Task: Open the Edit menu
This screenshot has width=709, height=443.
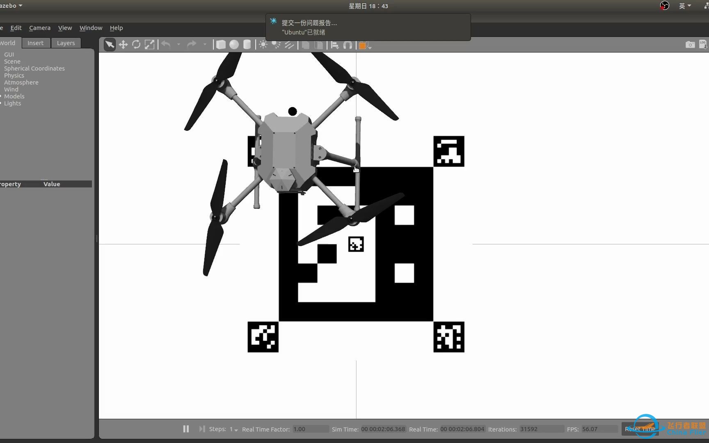Action: [16, 28]
